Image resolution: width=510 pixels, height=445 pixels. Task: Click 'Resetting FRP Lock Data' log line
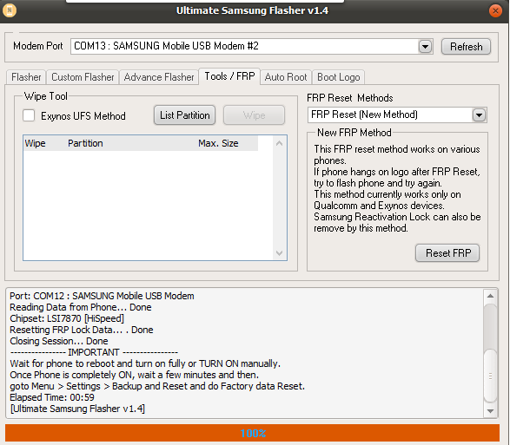point(82,330)
